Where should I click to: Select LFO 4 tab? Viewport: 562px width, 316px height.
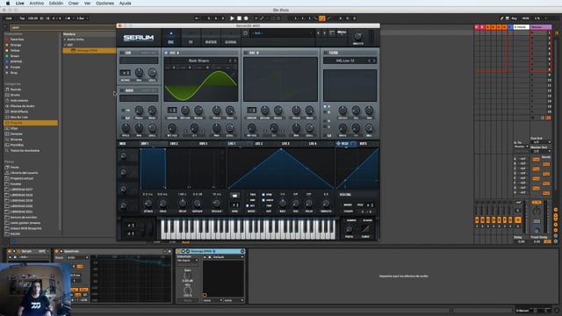tap(313, 144)
